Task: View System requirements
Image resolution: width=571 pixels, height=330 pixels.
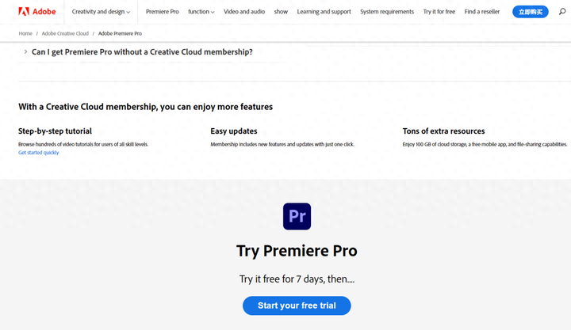Action: coord(387,12)
